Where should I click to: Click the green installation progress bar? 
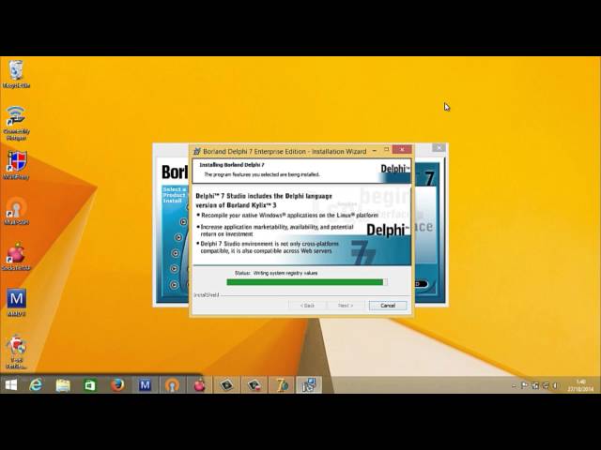[307, 282]
